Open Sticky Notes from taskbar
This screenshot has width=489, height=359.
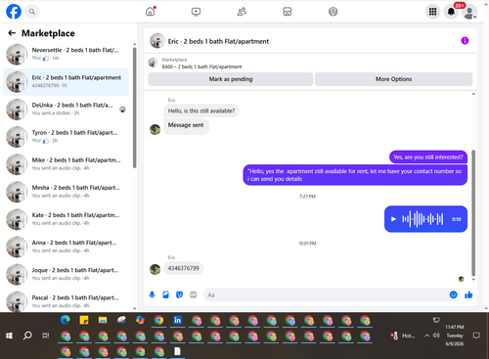coord(84,320)
